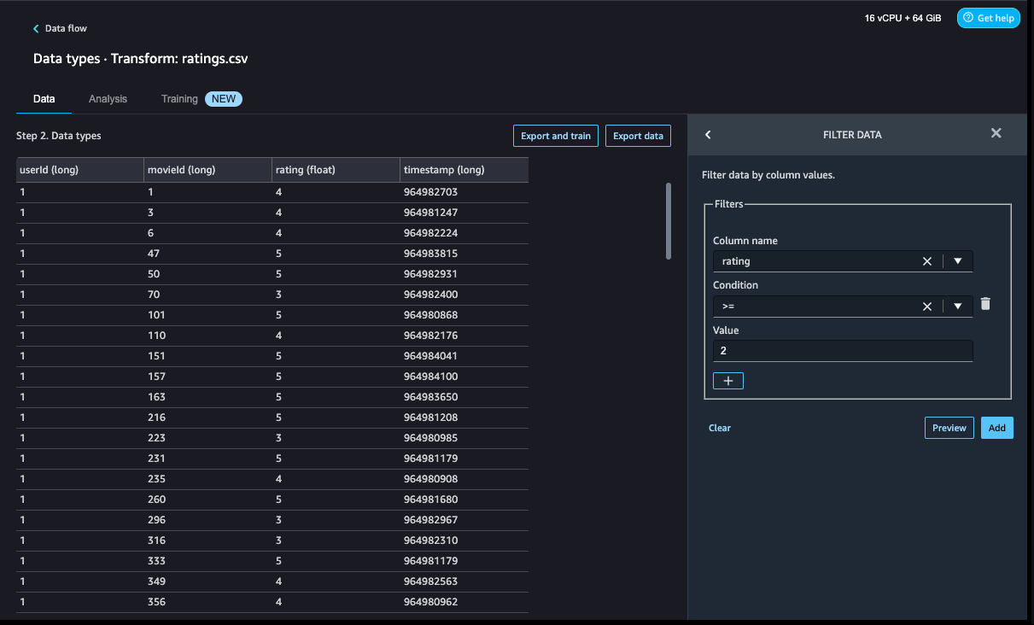This screenshot has height=625, width=1034.
Task: Clear the Column name selection
Action: 927,261
